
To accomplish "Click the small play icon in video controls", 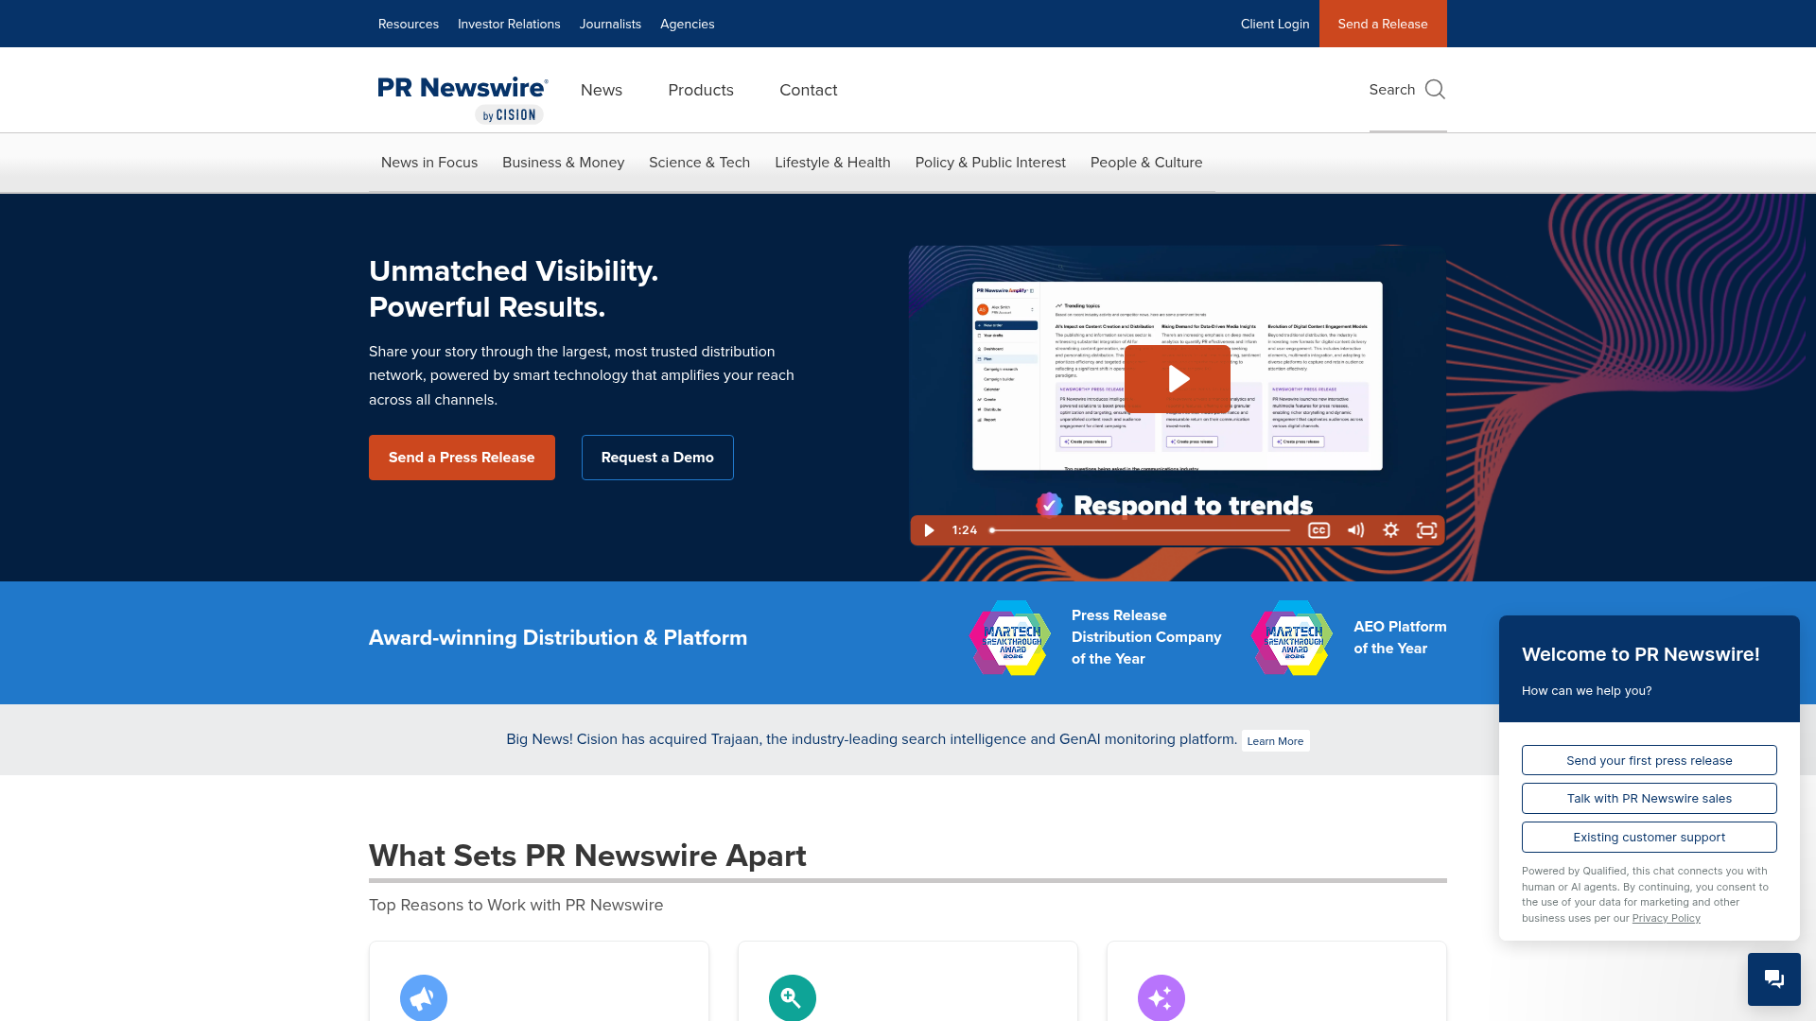I will [929, 530].
